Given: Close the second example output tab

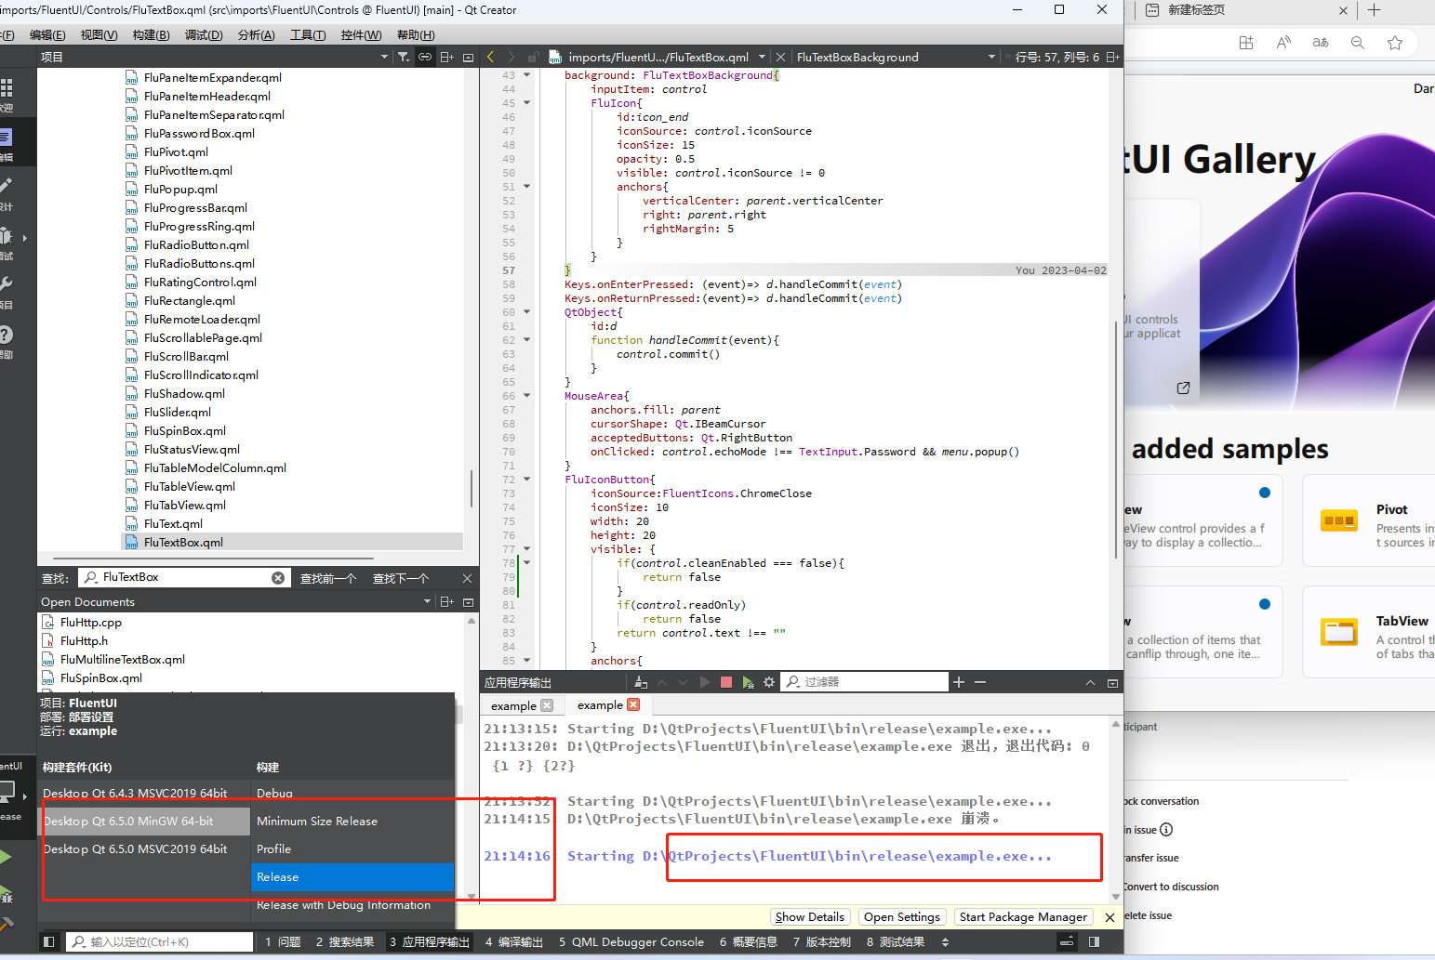Looking at the screenshot, I should click(x=633, y=705).
